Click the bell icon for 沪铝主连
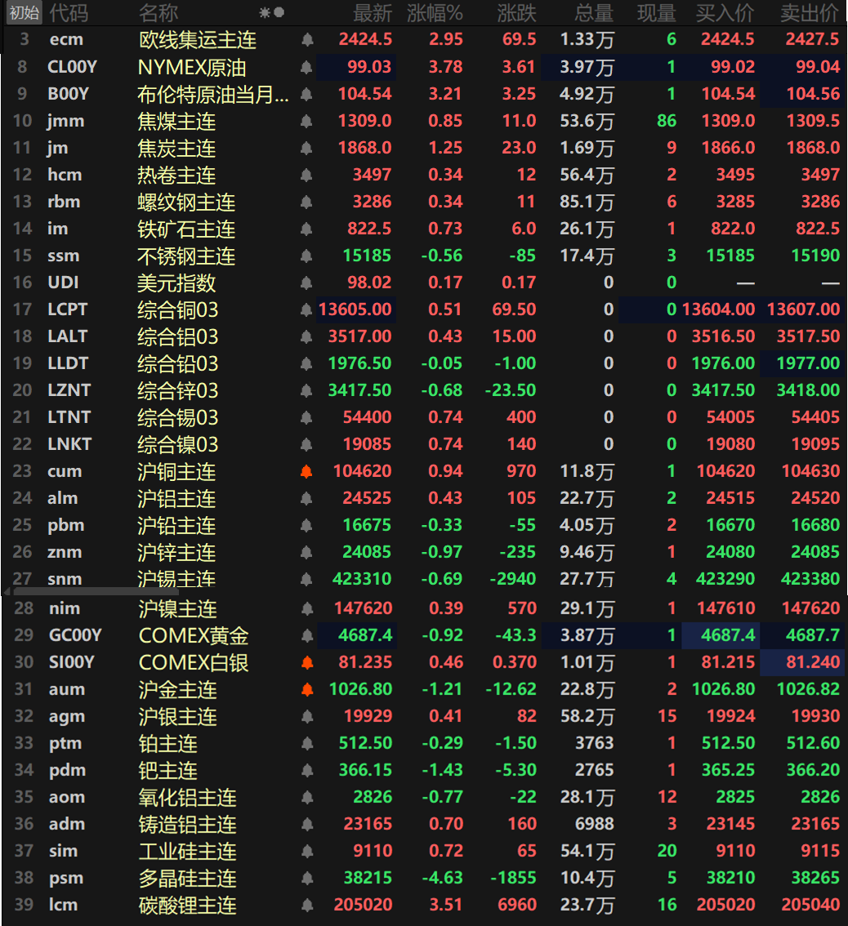This screenshot has width=848, height=926. coord(306,498)
